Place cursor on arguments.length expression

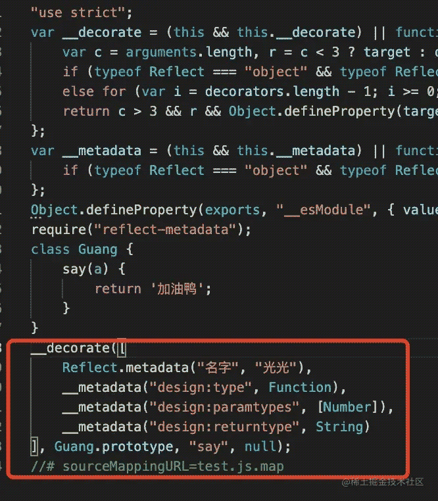189,53
